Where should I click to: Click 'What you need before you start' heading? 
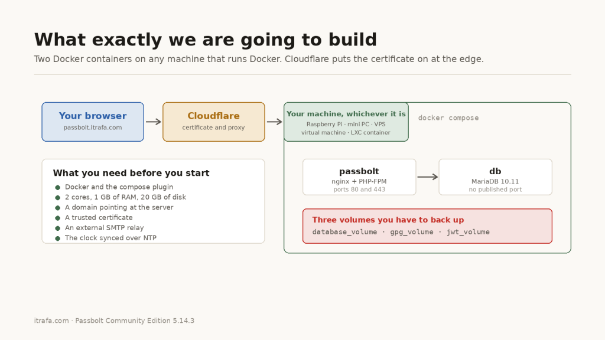[131, 173]
